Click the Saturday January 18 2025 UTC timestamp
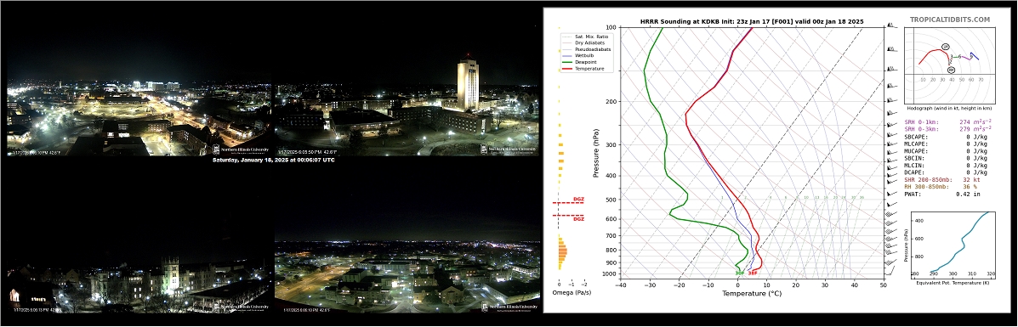Screen dimensions: 1018x327 273,160
